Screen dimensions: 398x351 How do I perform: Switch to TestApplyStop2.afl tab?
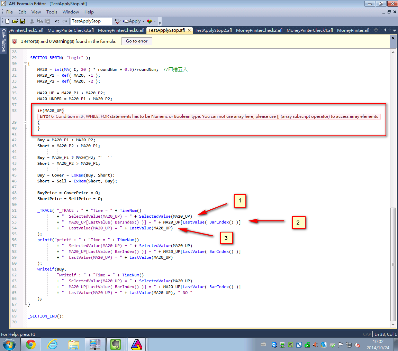click(213, 30)
